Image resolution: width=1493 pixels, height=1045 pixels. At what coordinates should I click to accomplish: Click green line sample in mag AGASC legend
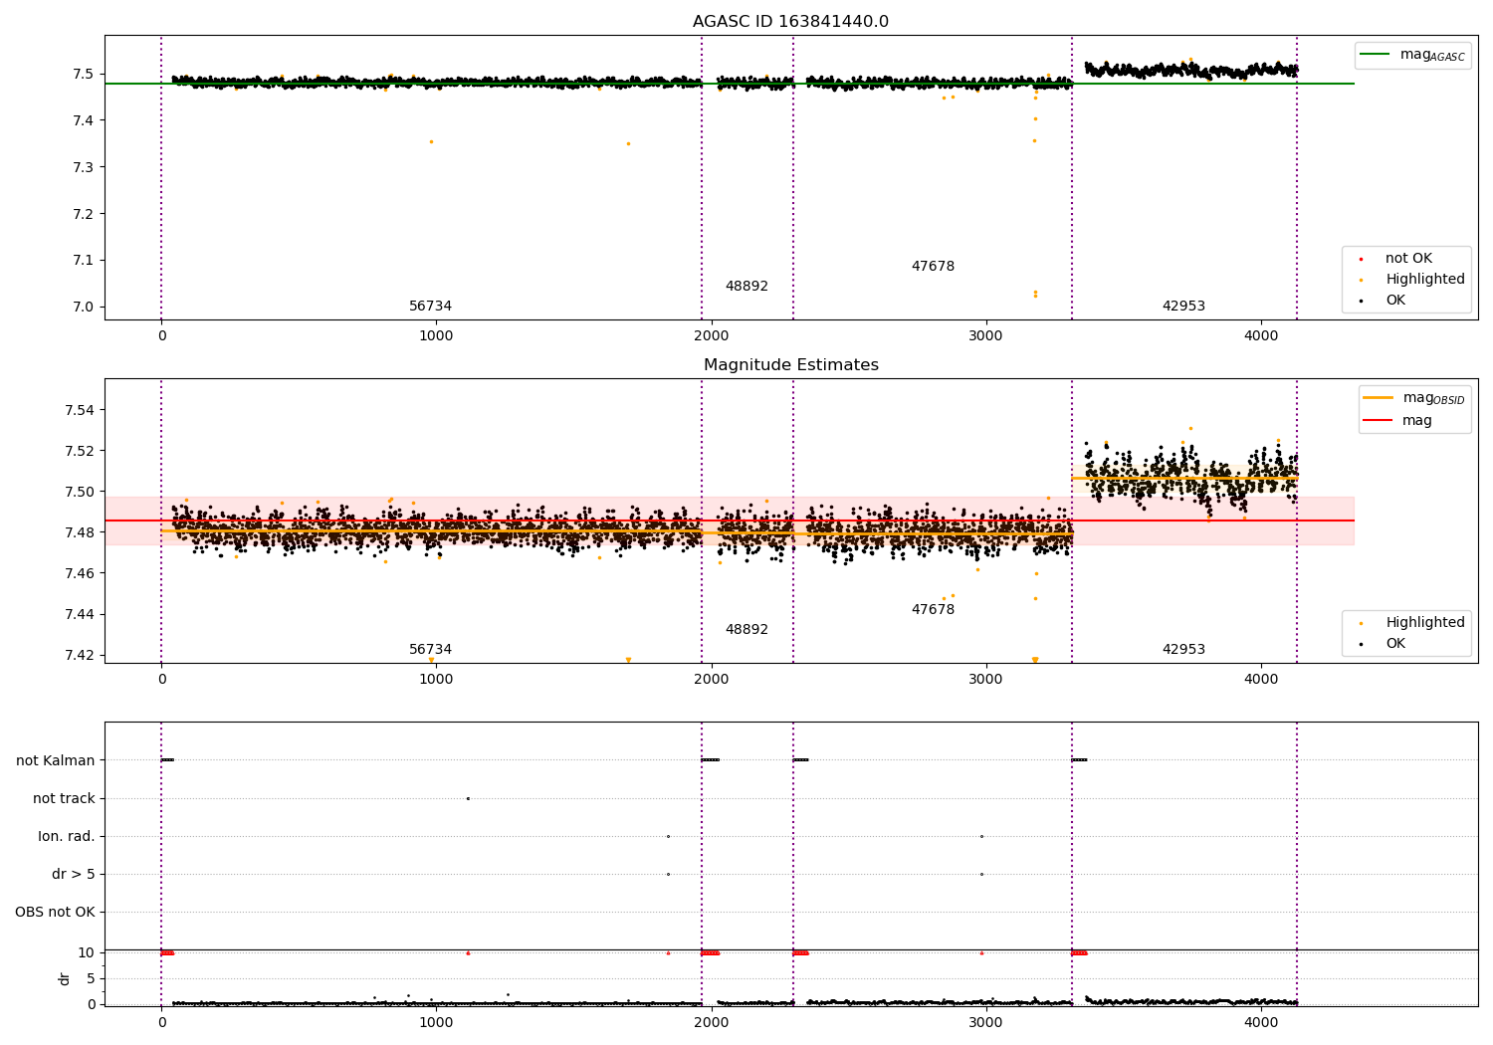tap(1375, 54)
